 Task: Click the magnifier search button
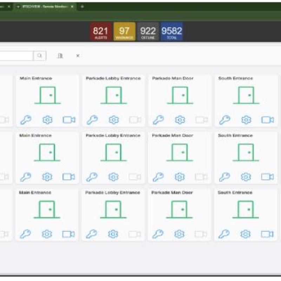point(40,56)
